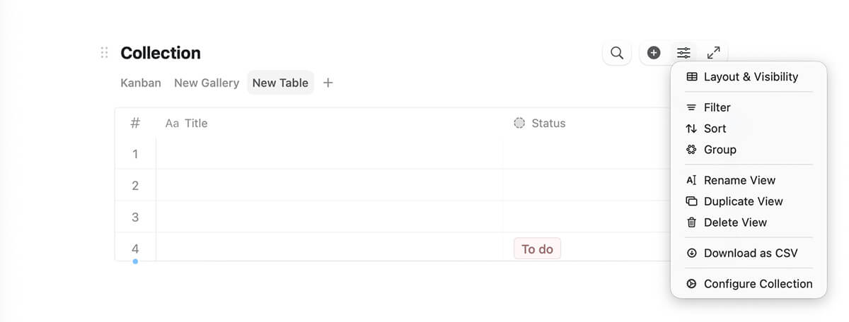Open Configure Collection
Image resolution: width=849 pixels, height=322 pixels.
(x=749, y=284)
